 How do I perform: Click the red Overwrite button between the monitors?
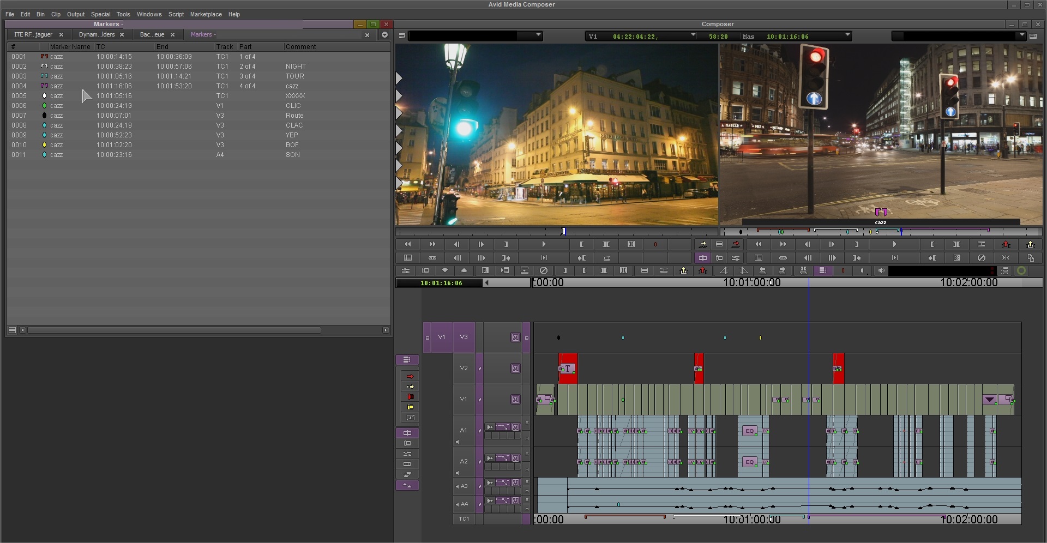point(736,245)
